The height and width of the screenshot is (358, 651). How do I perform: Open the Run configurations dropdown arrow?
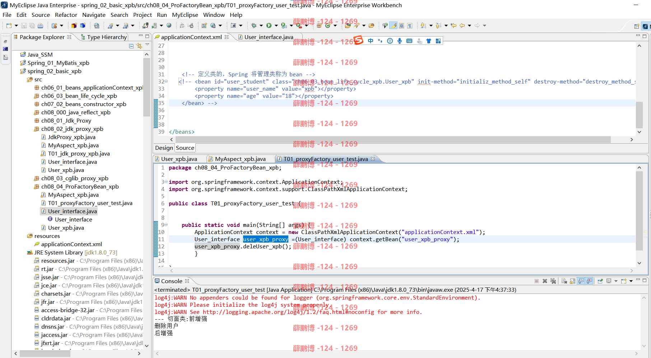click(x=276, y=25)
